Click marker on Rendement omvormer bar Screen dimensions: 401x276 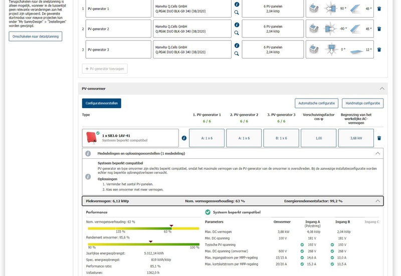coord(151,241)
